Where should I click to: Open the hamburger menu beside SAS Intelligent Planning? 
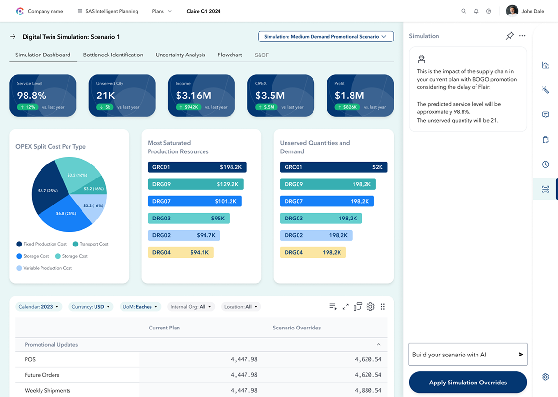[x=80, y=11]
